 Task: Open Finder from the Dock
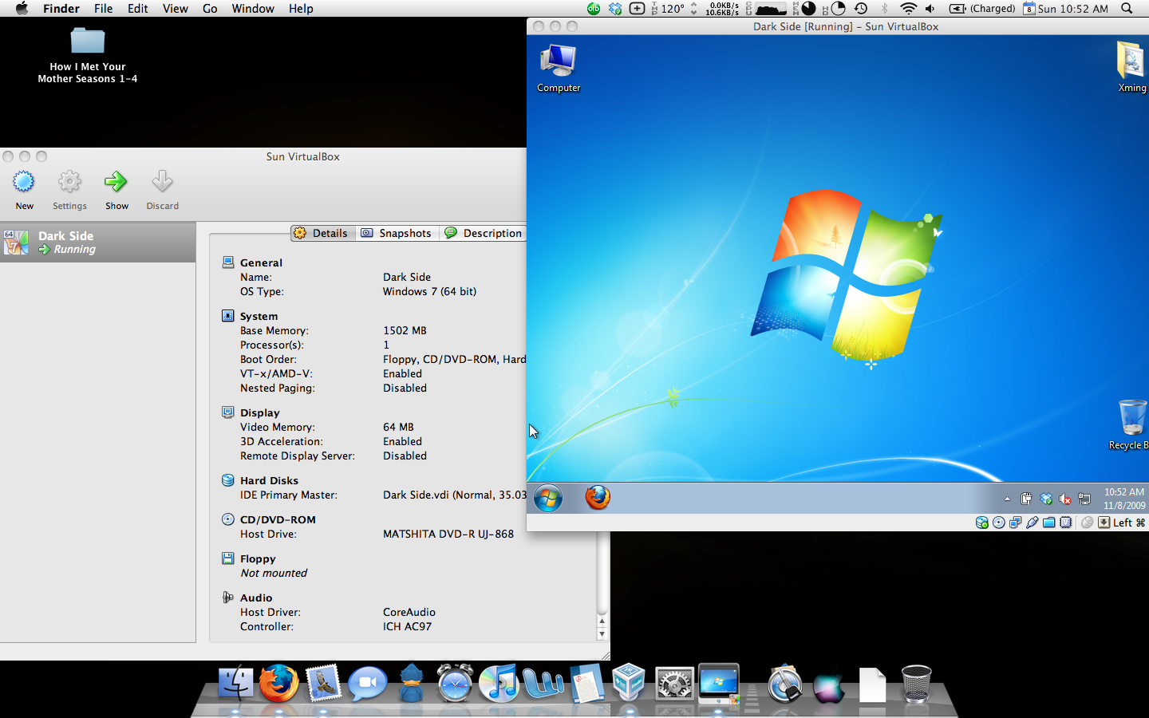[x=235, y=684]
